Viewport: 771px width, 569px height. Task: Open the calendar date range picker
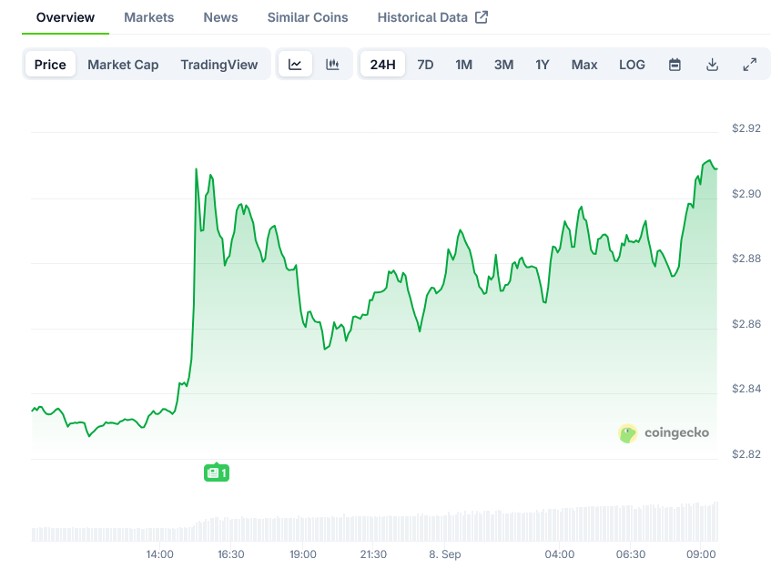(675, 65)
